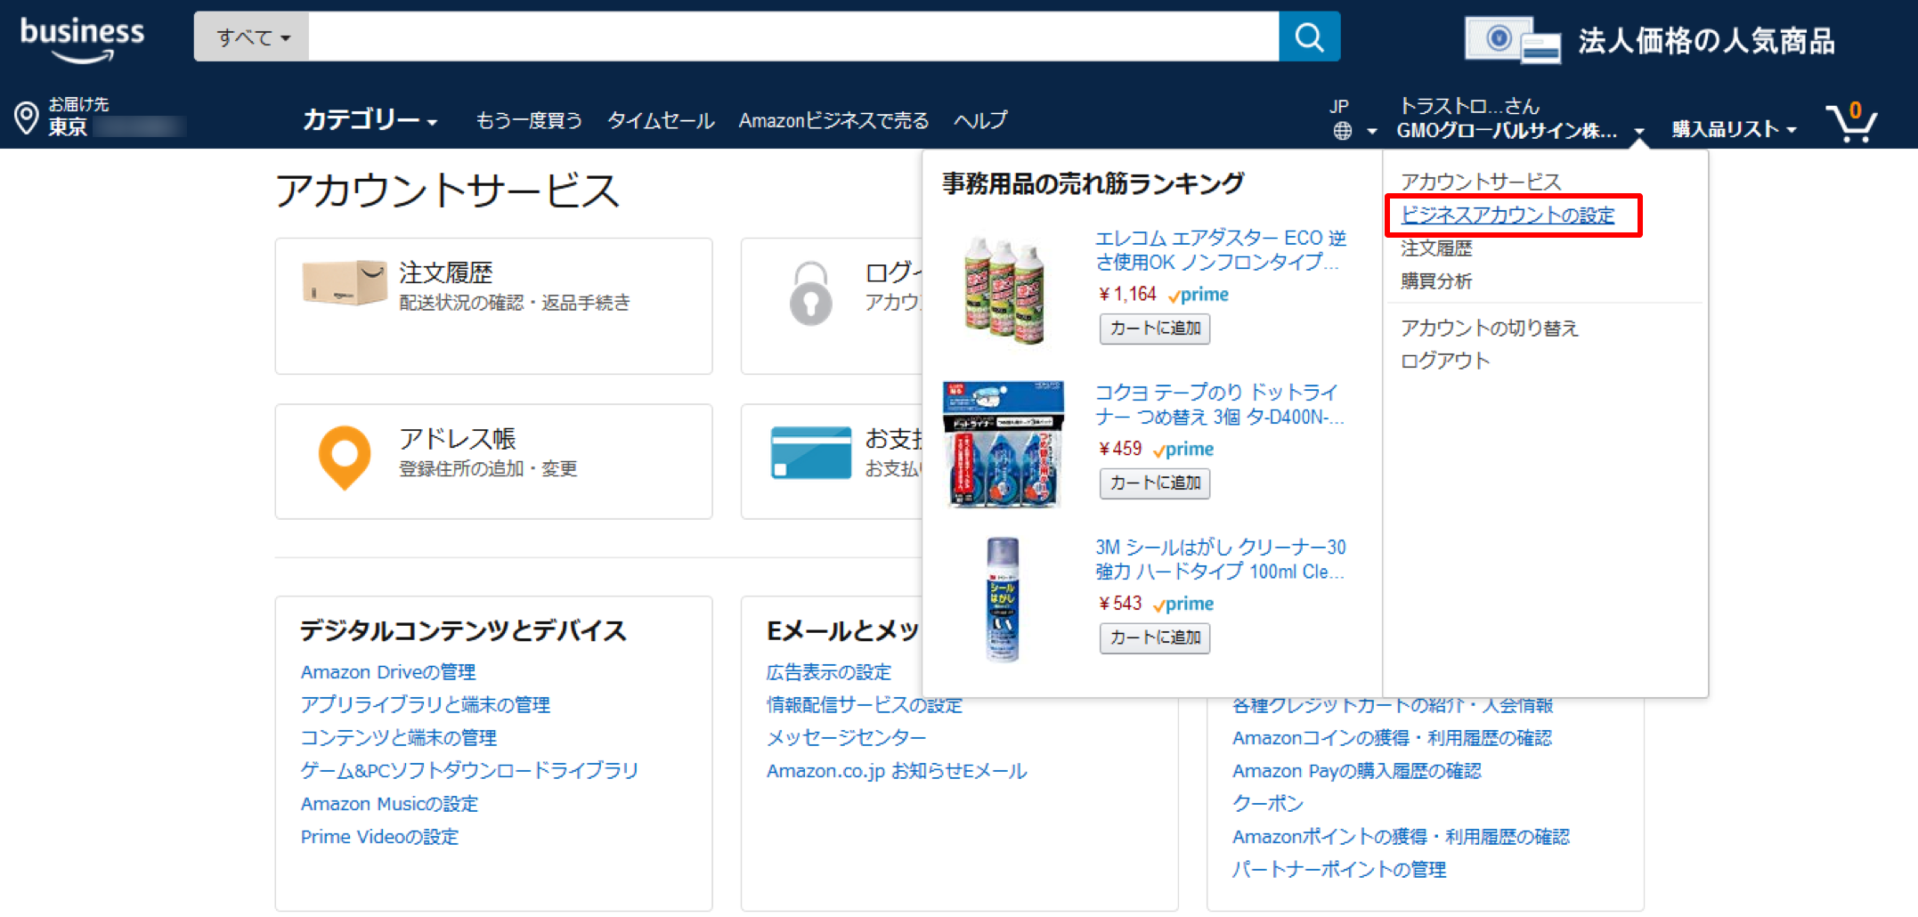Open Amazon Musicの設定 link
Image resolution: width=1918 pixels, height=917 pixels.
tap(389, 804)
